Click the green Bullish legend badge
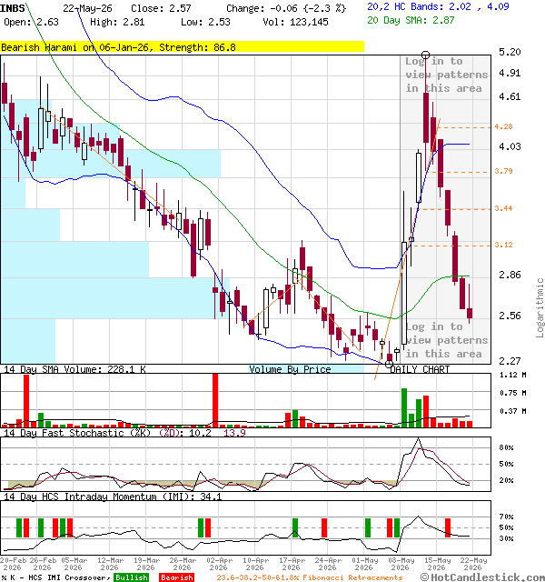545x582 pixels. (131, 577)
